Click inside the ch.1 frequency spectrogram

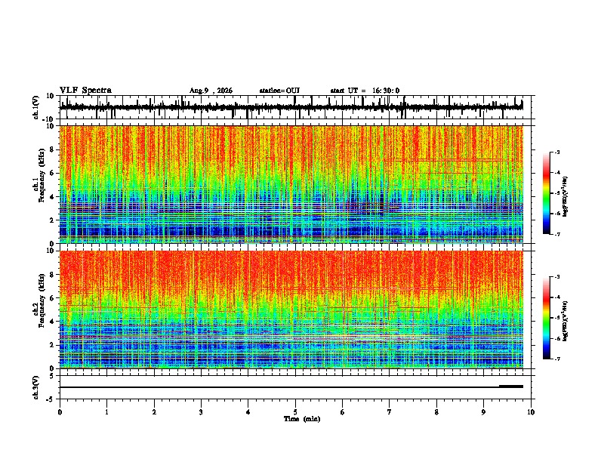291,184
